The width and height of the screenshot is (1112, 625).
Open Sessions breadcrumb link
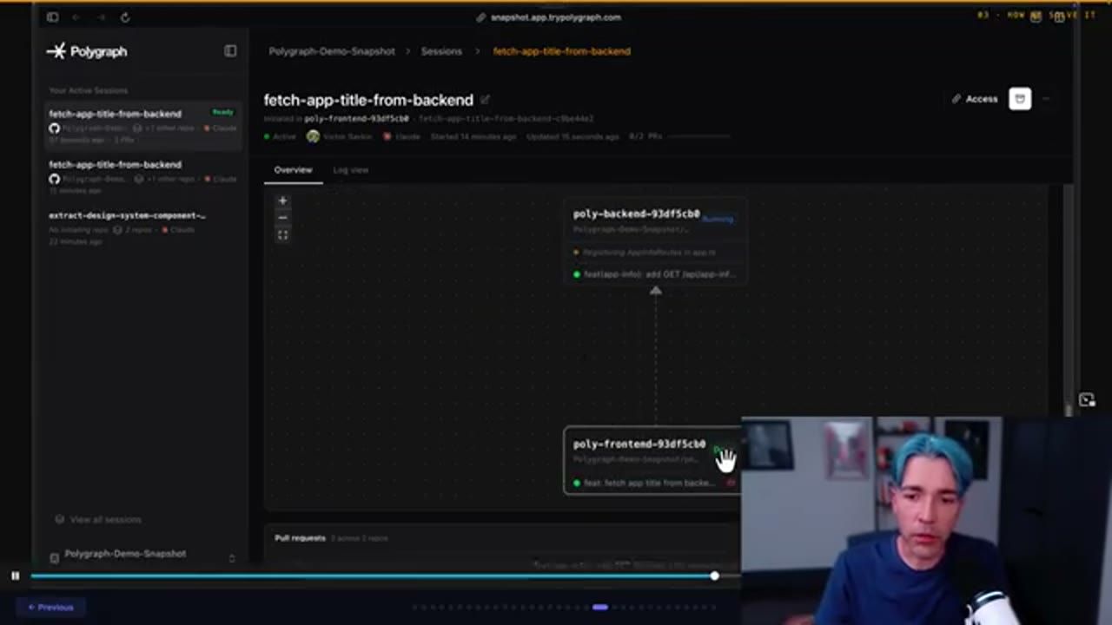click(x=441, y=51)
